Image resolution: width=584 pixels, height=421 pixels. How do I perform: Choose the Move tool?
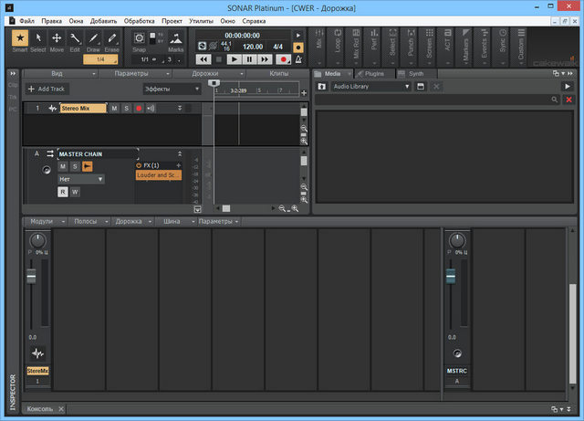[57, 40]
